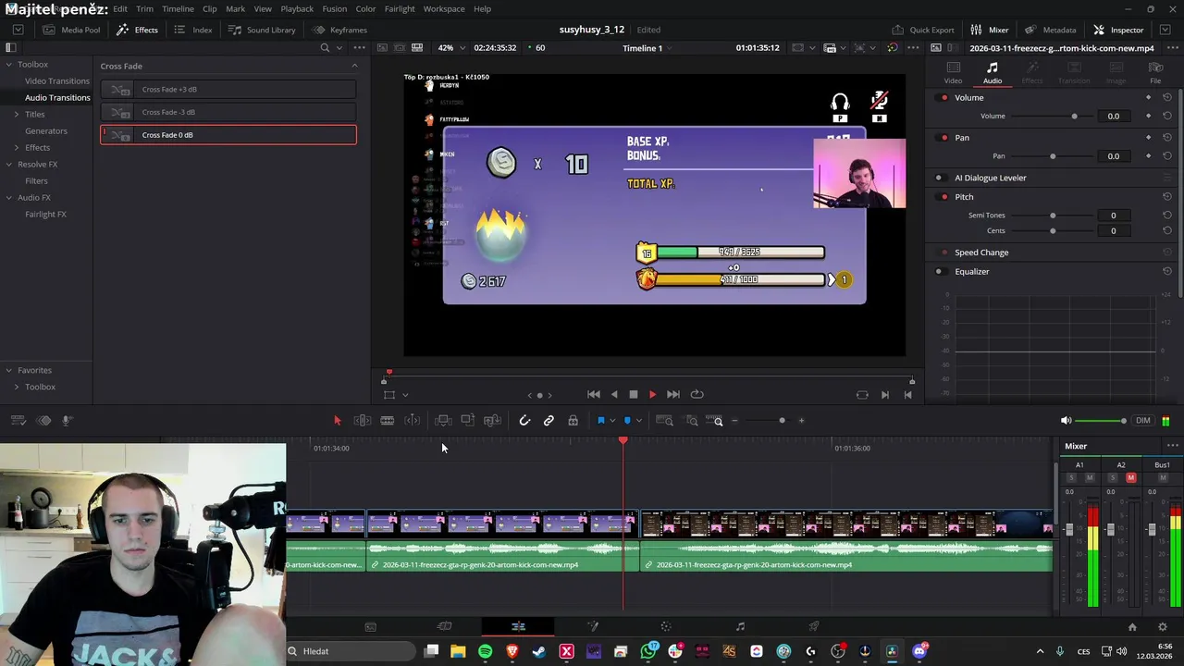Viewport: 1184px width, 666px height.
Task: Click the stop playback button
Action: [x=633, y=395]
